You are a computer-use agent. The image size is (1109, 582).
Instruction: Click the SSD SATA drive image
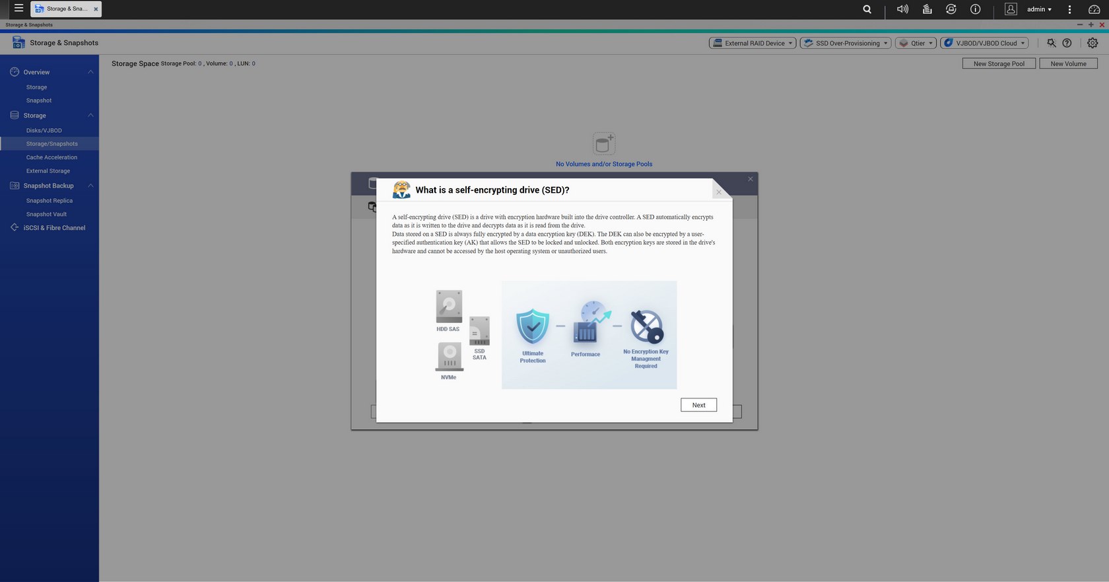click(479, 331)
